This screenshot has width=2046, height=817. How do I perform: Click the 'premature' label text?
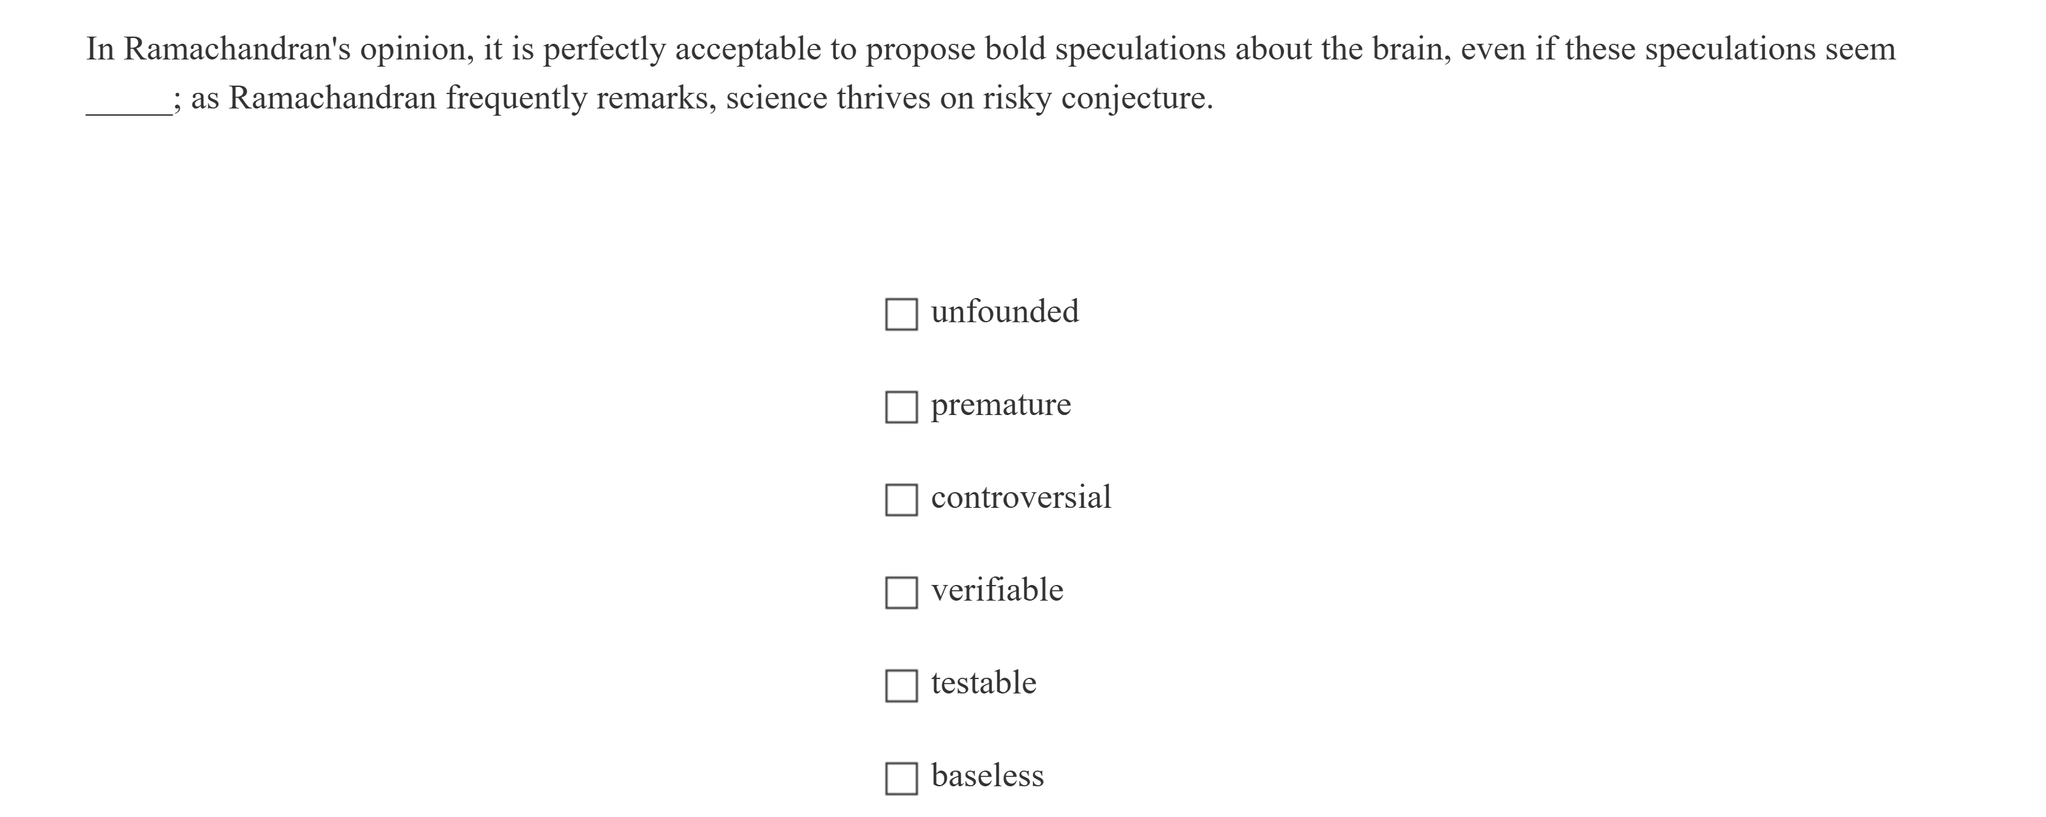pos(999,405)
